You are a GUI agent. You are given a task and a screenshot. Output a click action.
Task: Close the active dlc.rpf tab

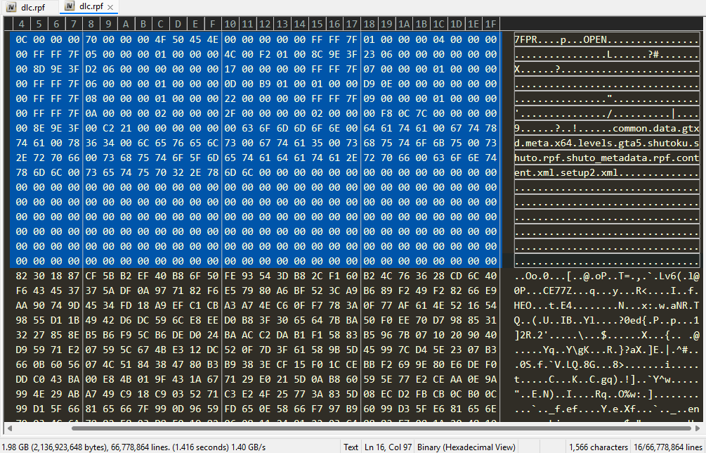[110, 7]
